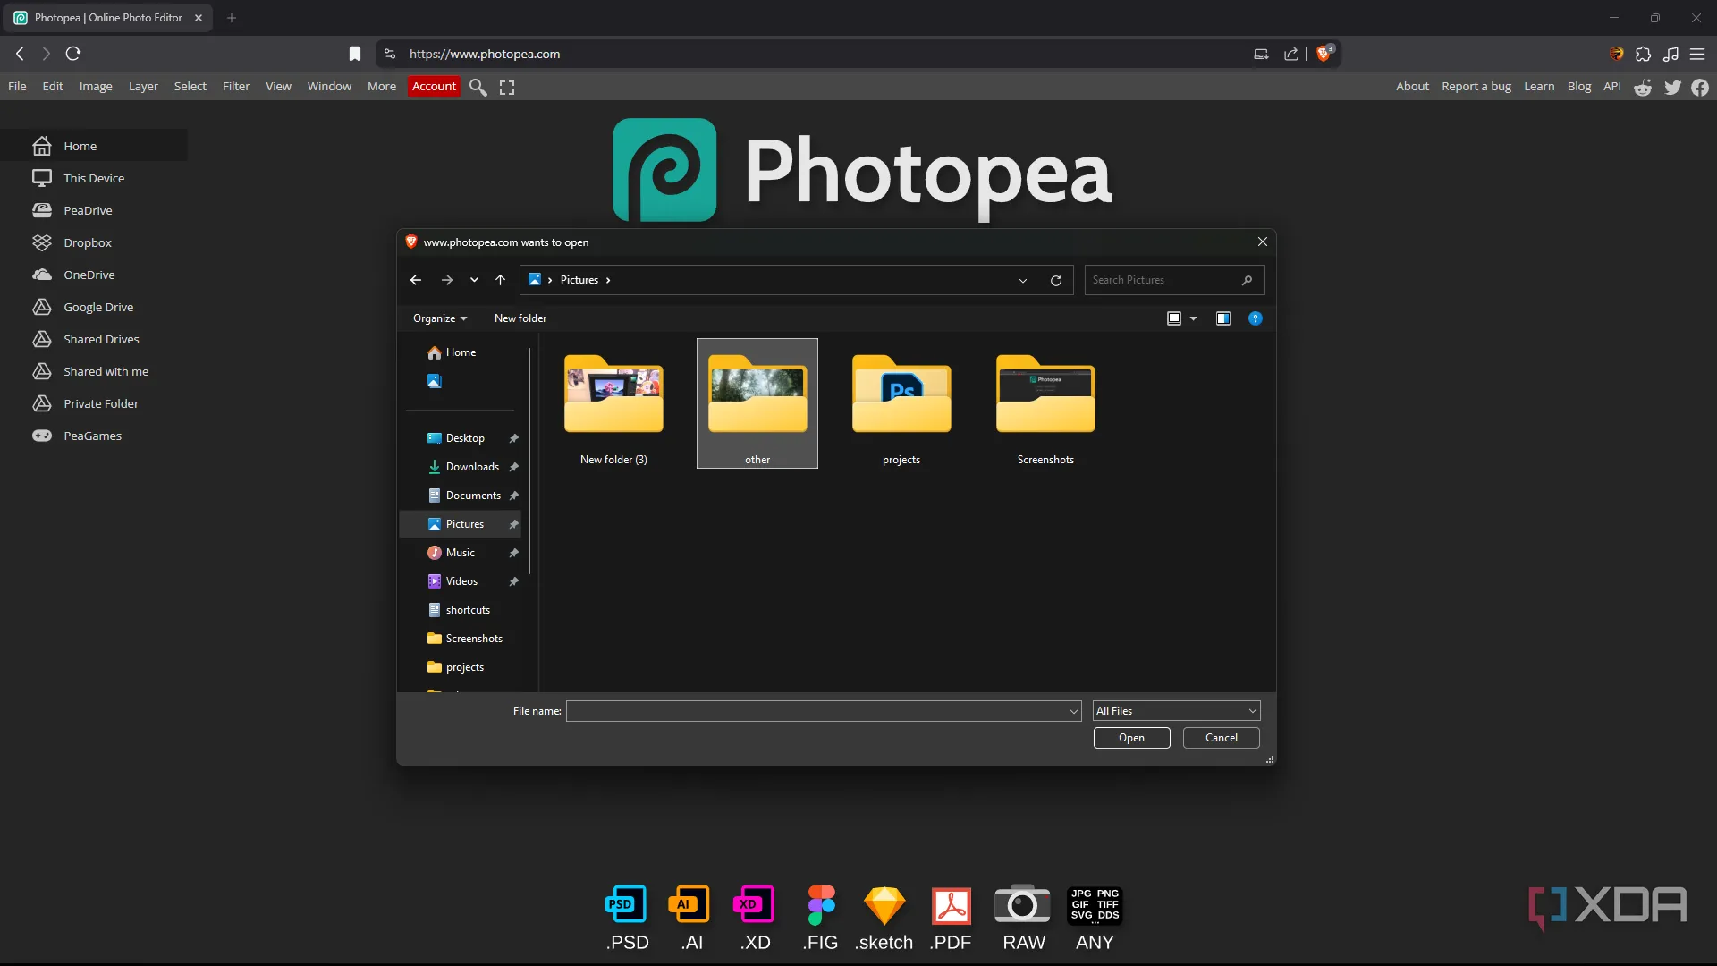Open the Blog link
Screen dimensions: 1717x966
point(1579,86)
